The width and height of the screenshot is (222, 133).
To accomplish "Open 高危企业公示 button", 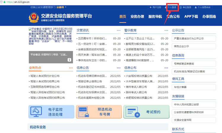I will (x=194, y=46).
